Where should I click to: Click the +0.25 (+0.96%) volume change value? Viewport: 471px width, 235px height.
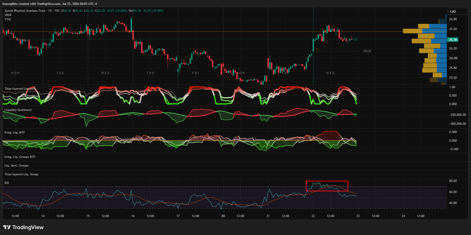click(x=153, y=11)
